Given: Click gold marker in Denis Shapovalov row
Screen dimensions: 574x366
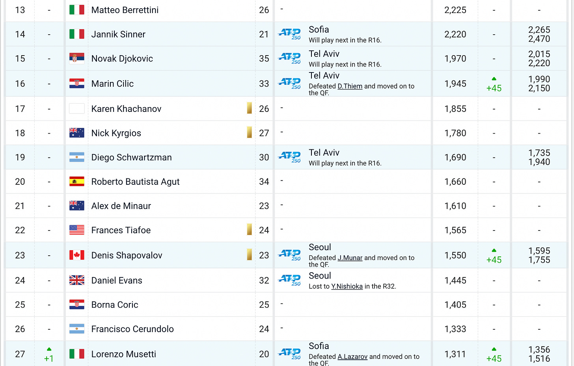Looking at the screenshot, I should 250,255.
